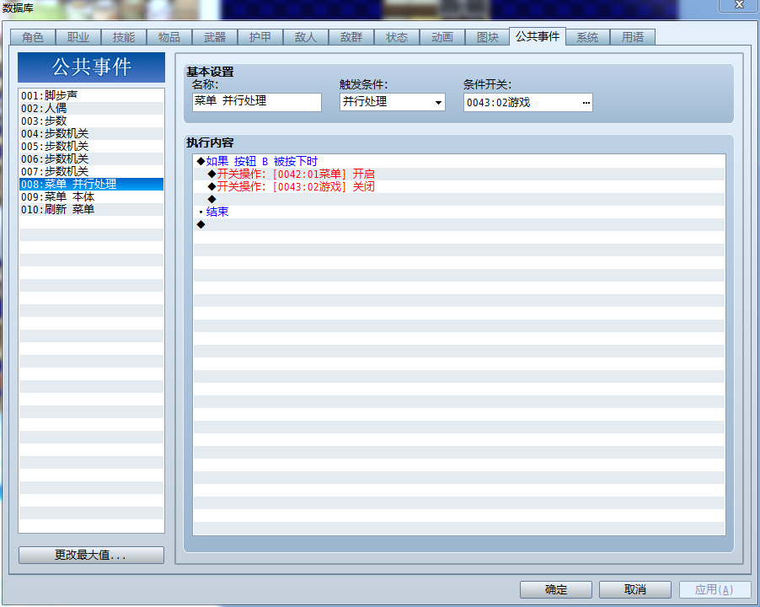Edit the 名称 field

click(256, 102)
